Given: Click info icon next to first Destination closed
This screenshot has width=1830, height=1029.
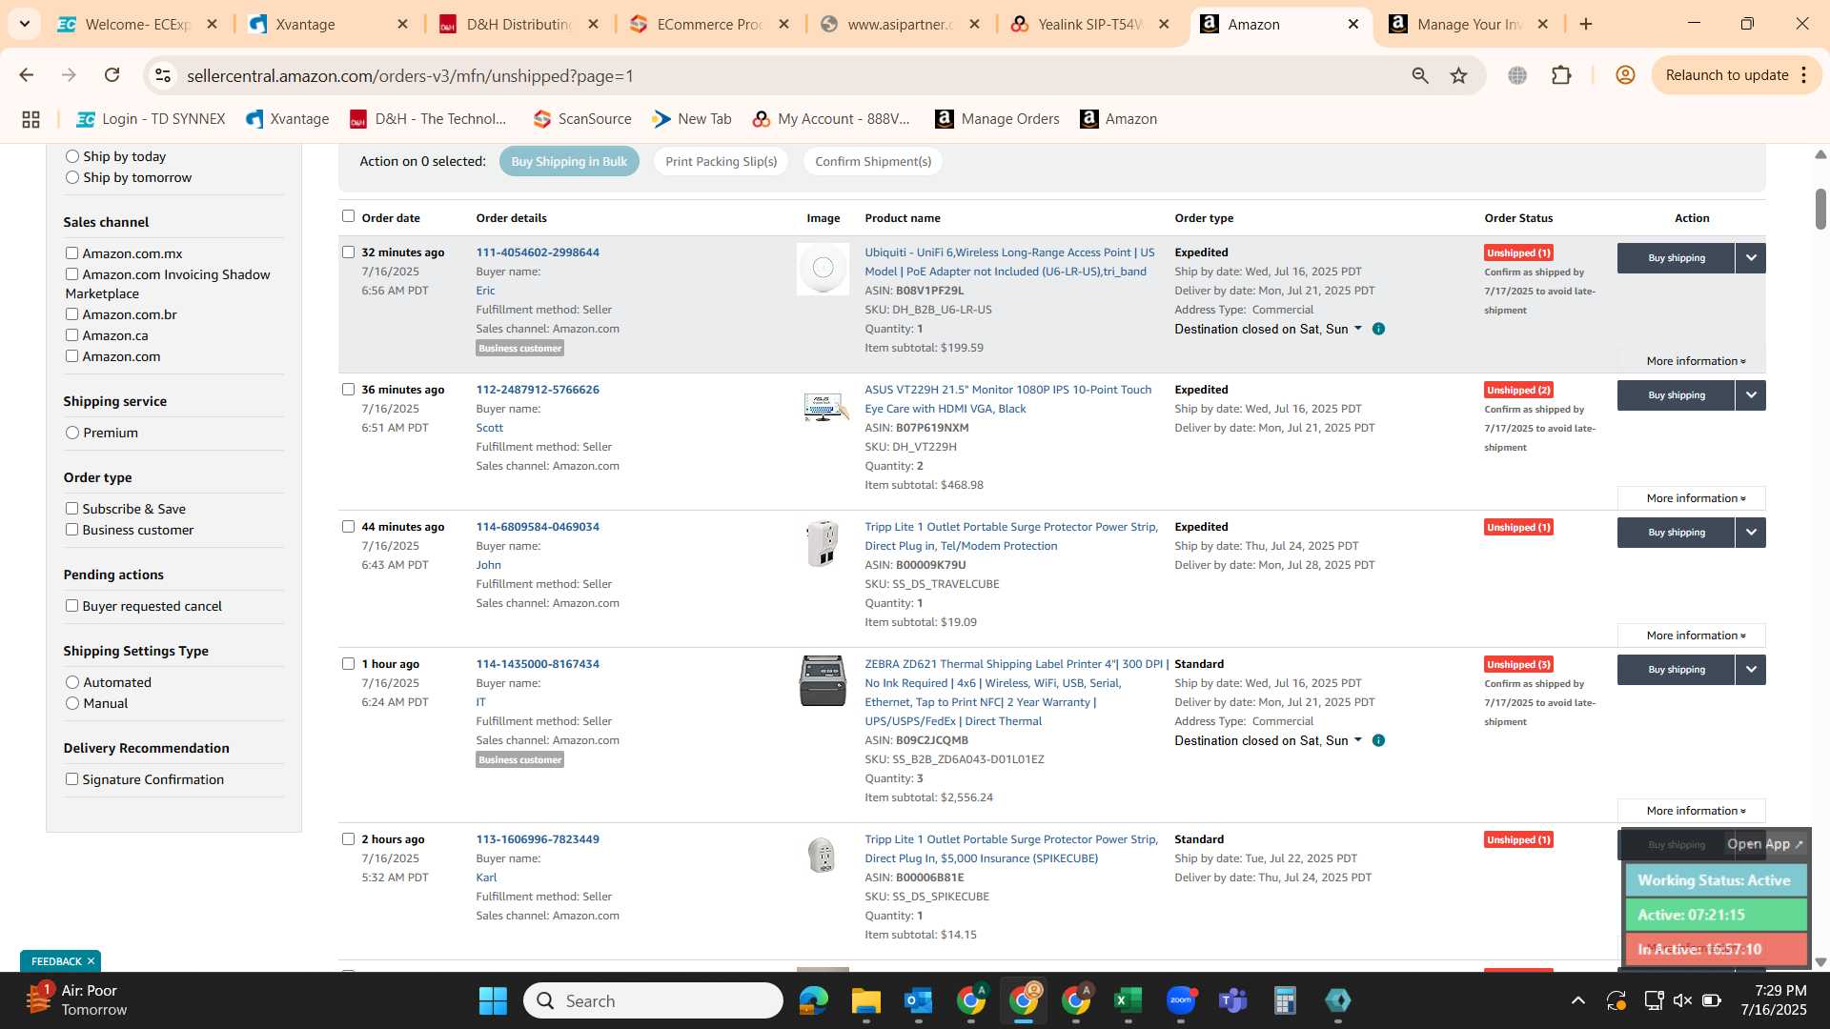Looking at the screenshot, I should coord(1378,329).
